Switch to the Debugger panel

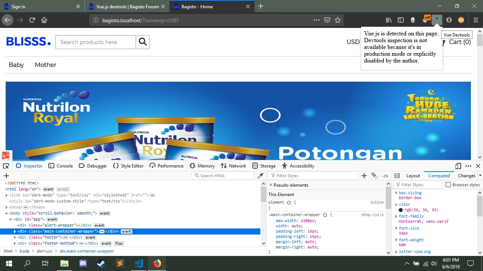(x=93, y=166)
